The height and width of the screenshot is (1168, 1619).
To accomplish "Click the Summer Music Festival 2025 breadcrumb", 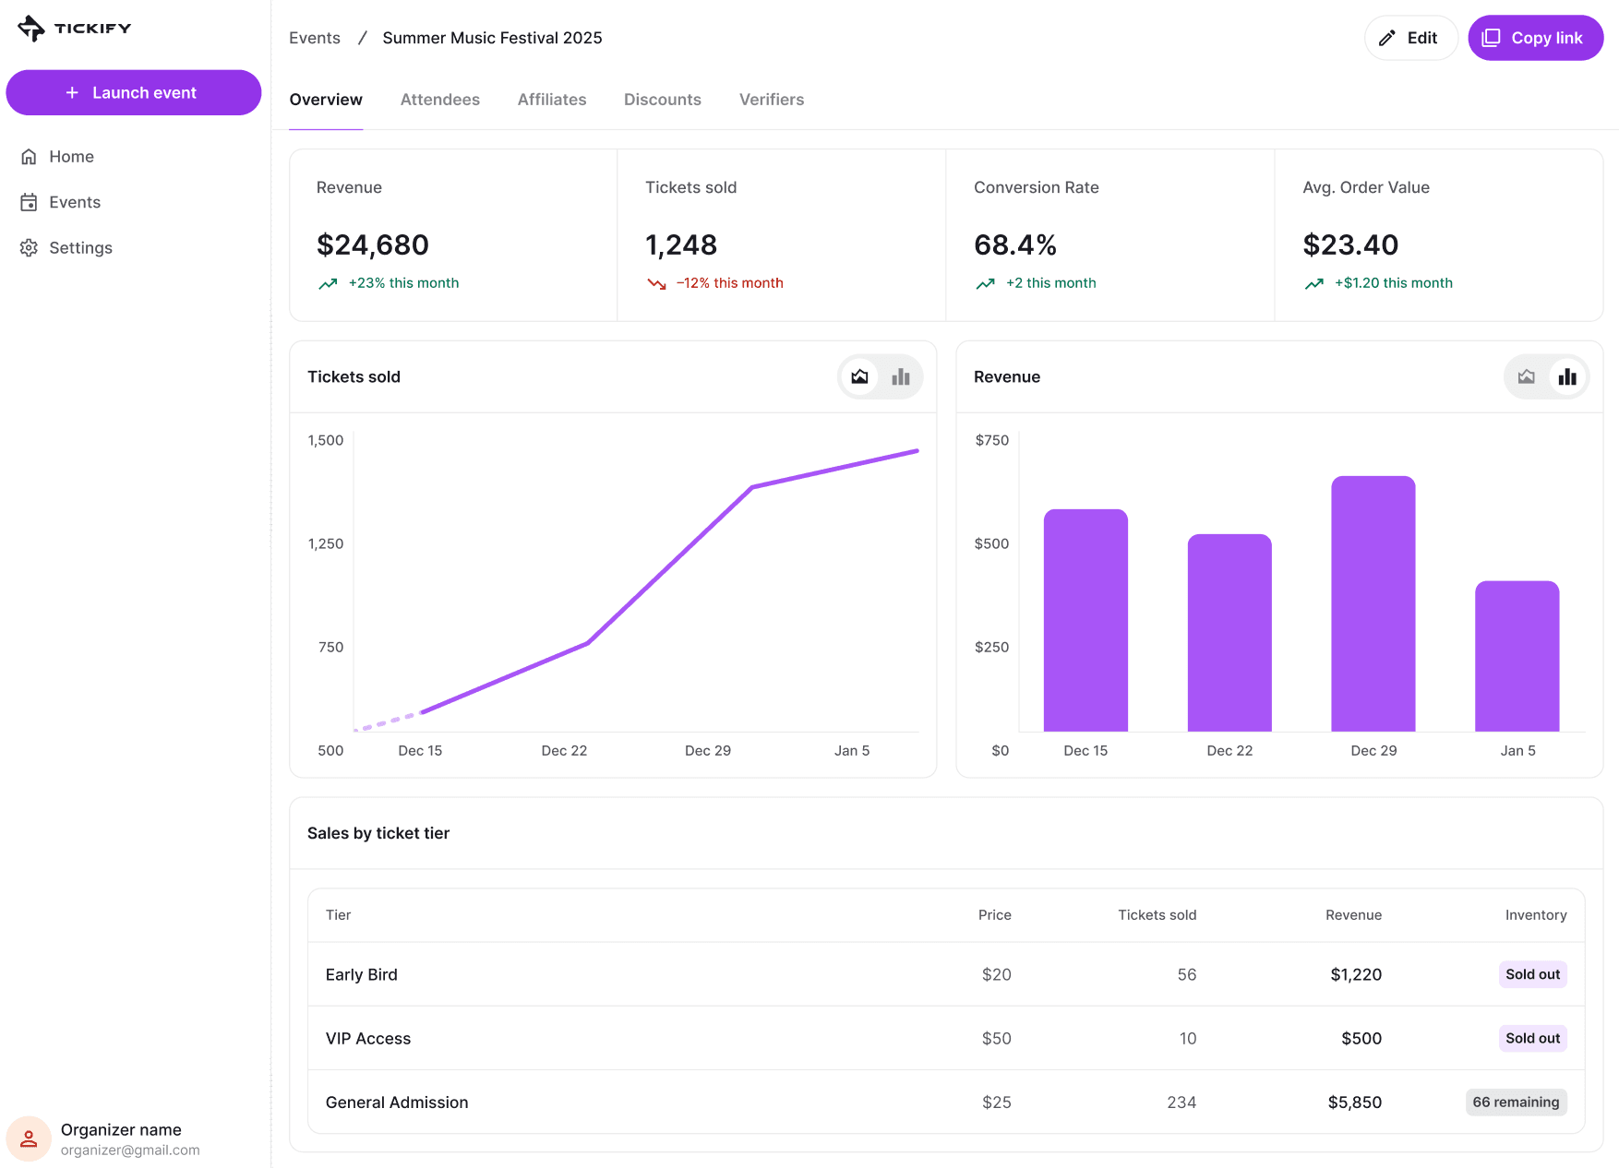I will click(492, 38).
